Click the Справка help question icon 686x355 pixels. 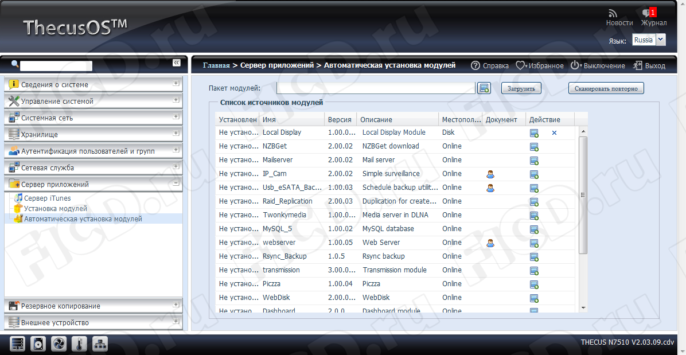(x=475, y=65)
